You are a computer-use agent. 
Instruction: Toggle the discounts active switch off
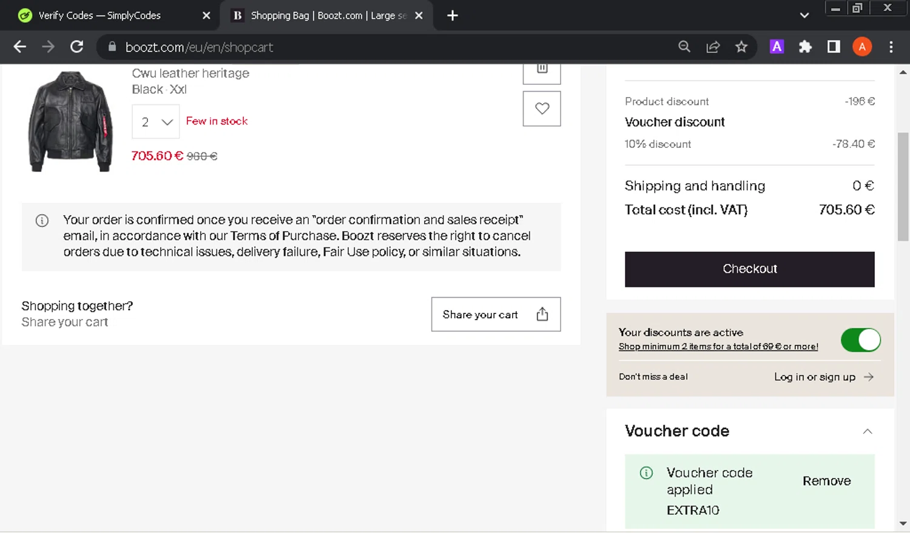tap(860, 340)
